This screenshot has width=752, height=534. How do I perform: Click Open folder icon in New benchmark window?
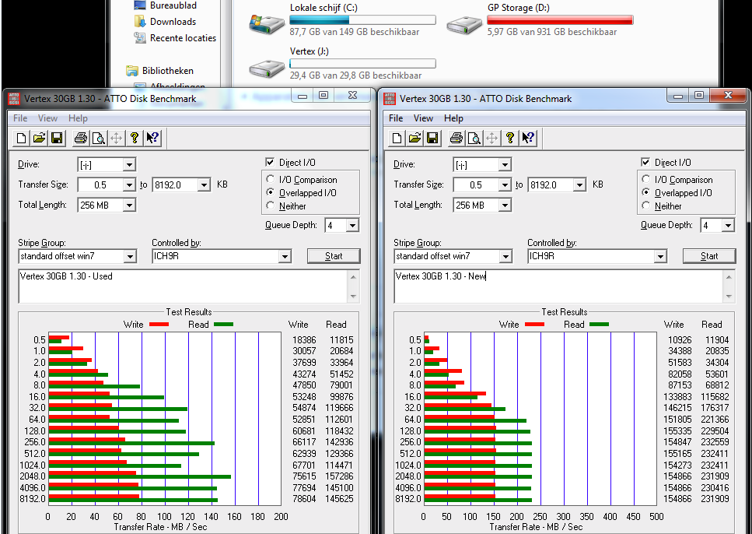click(414, 139)
